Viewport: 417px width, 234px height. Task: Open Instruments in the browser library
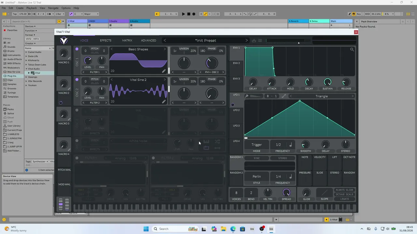(14, 55)
